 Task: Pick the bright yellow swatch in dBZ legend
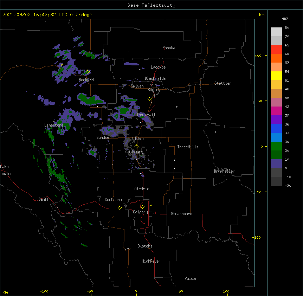pos(276,76)
